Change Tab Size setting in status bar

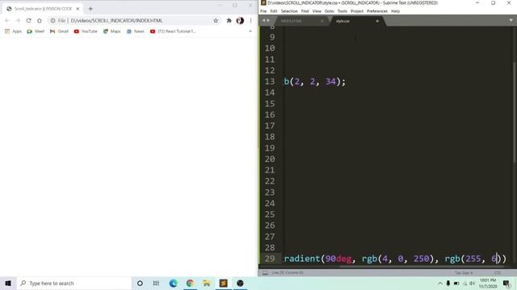coord(464,273)
